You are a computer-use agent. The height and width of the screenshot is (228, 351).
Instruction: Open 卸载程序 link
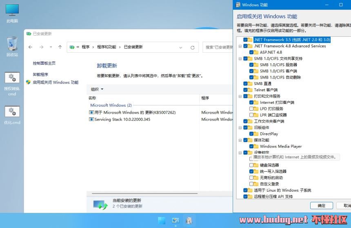point(40,74)
